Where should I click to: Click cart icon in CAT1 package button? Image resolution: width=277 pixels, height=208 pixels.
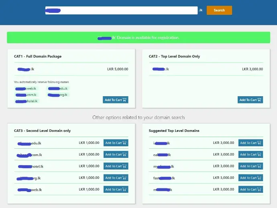pos(125,100)
